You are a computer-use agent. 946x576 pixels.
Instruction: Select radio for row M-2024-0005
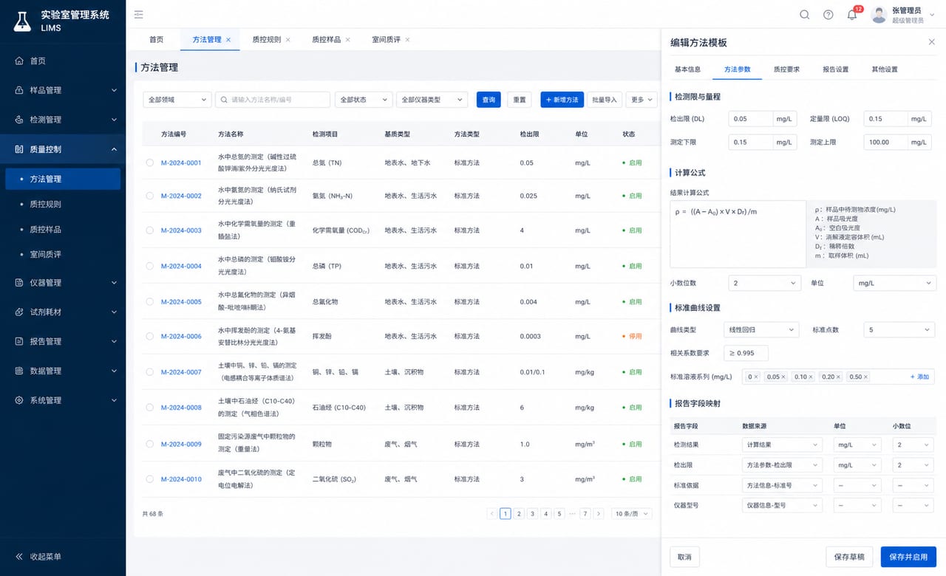149,301
